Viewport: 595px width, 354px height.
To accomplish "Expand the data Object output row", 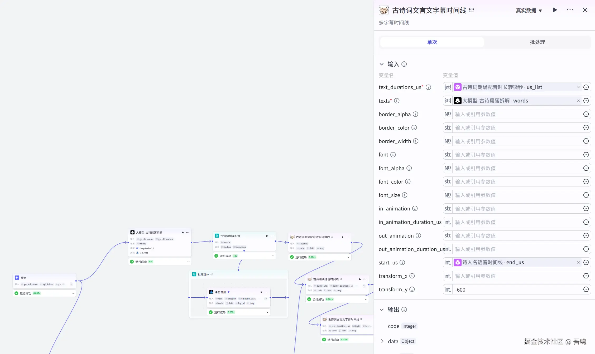I will (x=382, y=341).
